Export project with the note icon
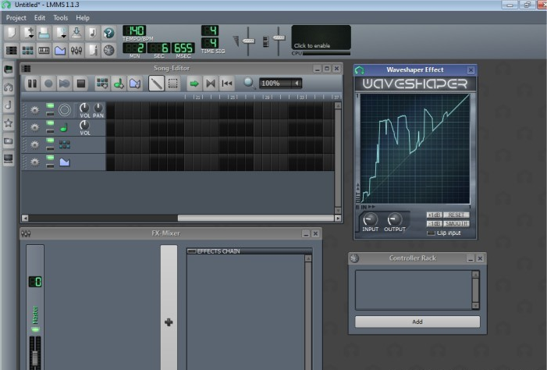Screen dimensions: 547x370 coord(93,33)
